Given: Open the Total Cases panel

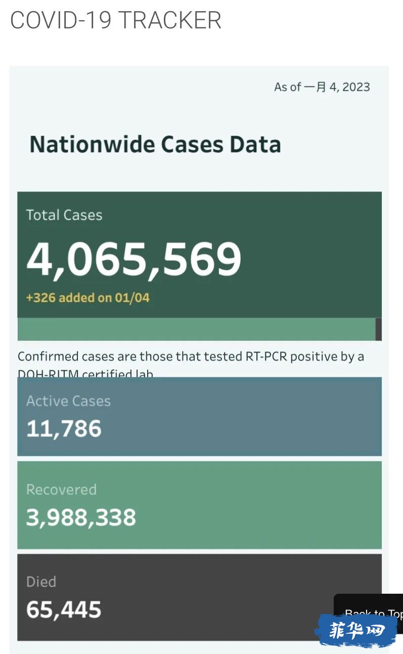Looking at the screenshot, I should [199, 254].
